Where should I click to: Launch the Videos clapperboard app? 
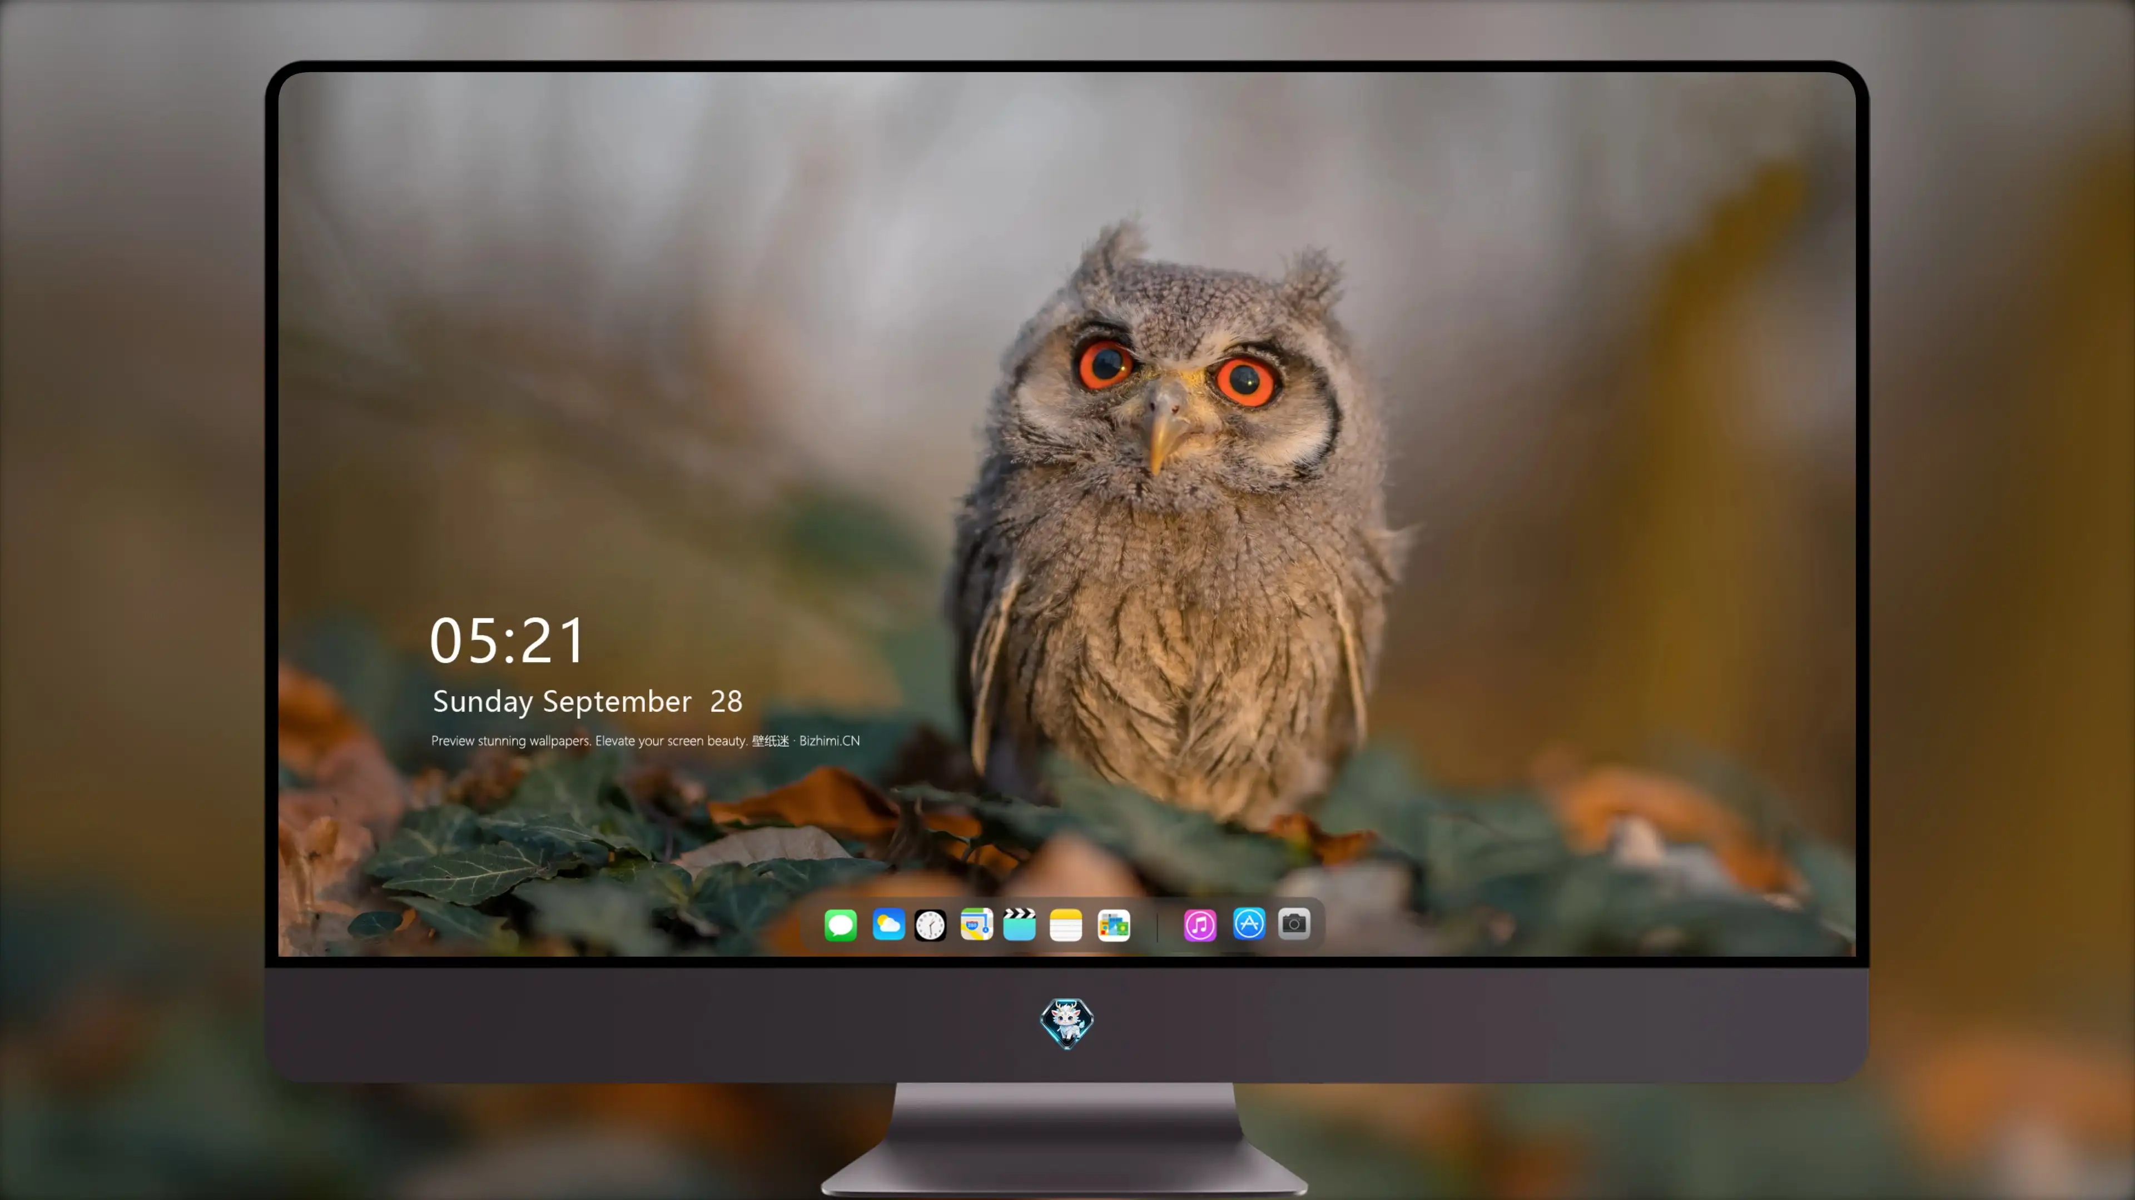click(1020, 924)
